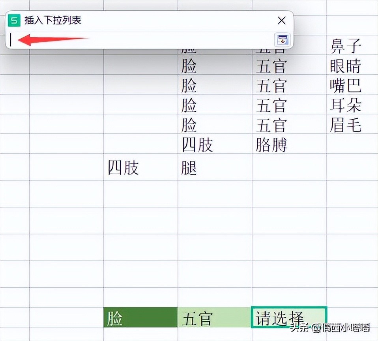Click the range selector icon beside input field

click(283, 39)
